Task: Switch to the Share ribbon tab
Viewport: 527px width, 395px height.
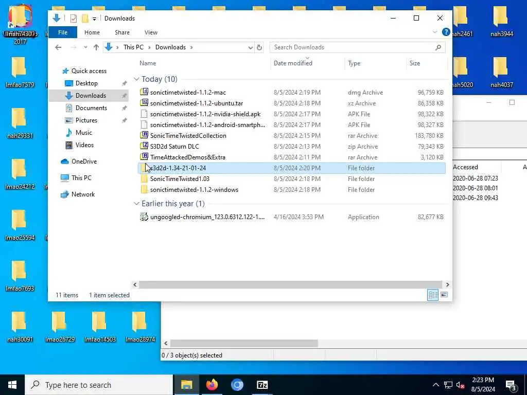Action: (x=122, y=32)
